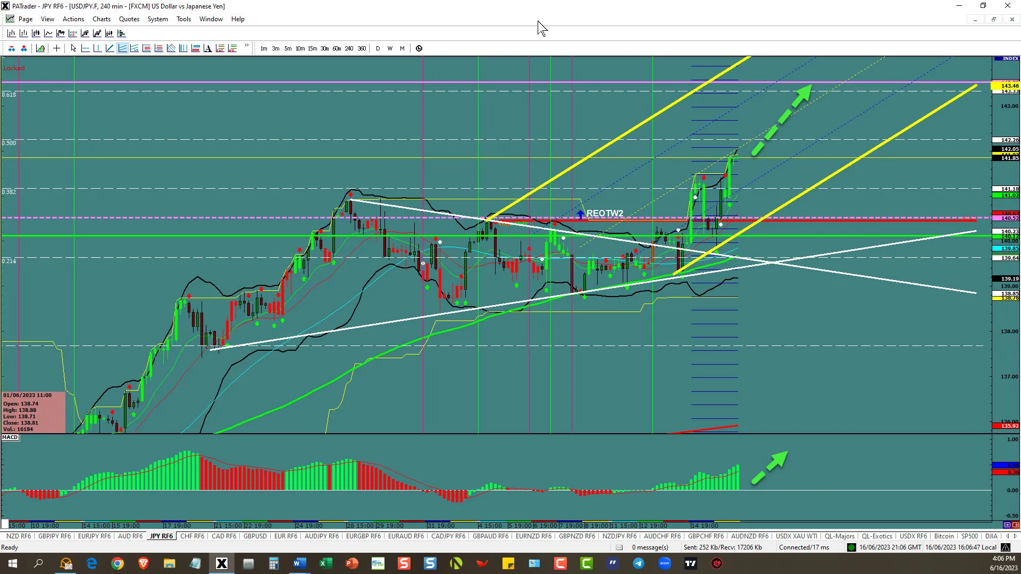Switch to the Bitcoin tab

point(944,536)
